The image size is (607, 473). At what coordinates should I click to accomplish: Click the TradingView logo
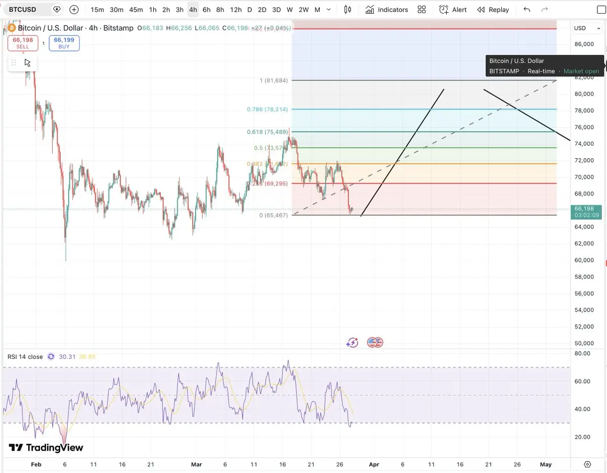tap(46, 448)
